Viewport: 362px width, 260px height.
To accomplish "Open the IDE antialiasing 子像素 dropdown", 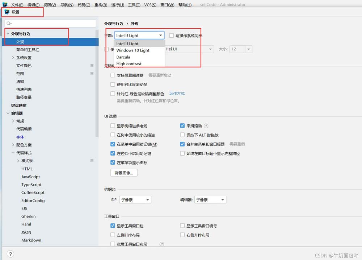I will point(135,199).
